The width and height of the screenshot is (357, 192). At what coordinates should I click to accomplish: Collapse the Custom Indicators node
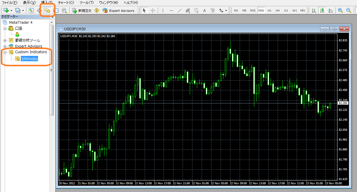pyautogui.click(x=5, y=52)
